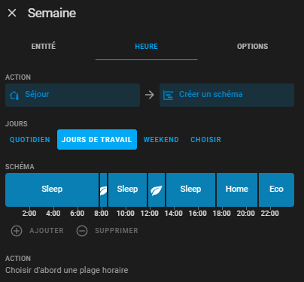
Task: Select the Home time slot in schema
Action: click(237, 190)
